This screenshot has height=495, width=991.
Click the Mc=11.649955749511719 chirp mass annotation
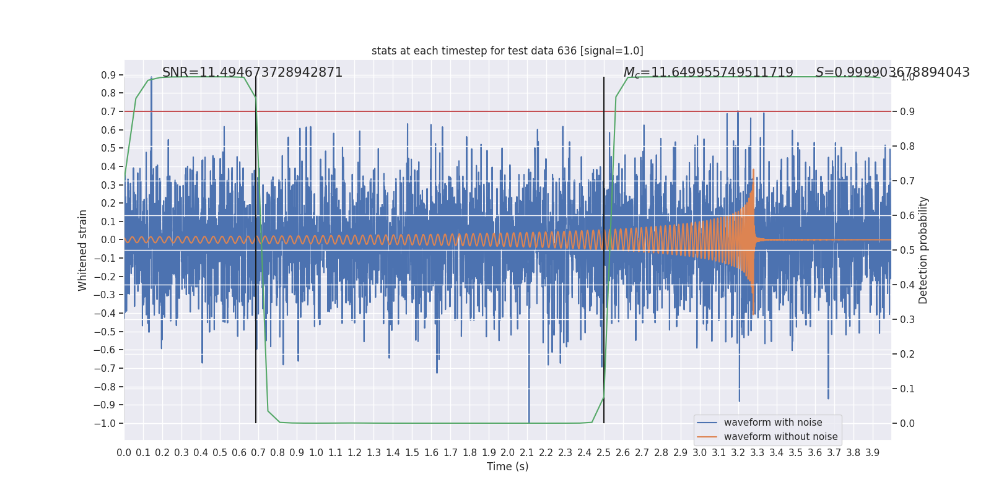pos(708,72)
